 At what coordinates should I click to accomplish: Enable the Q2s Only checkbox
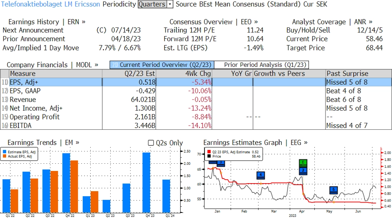click(x=151, y=143)
